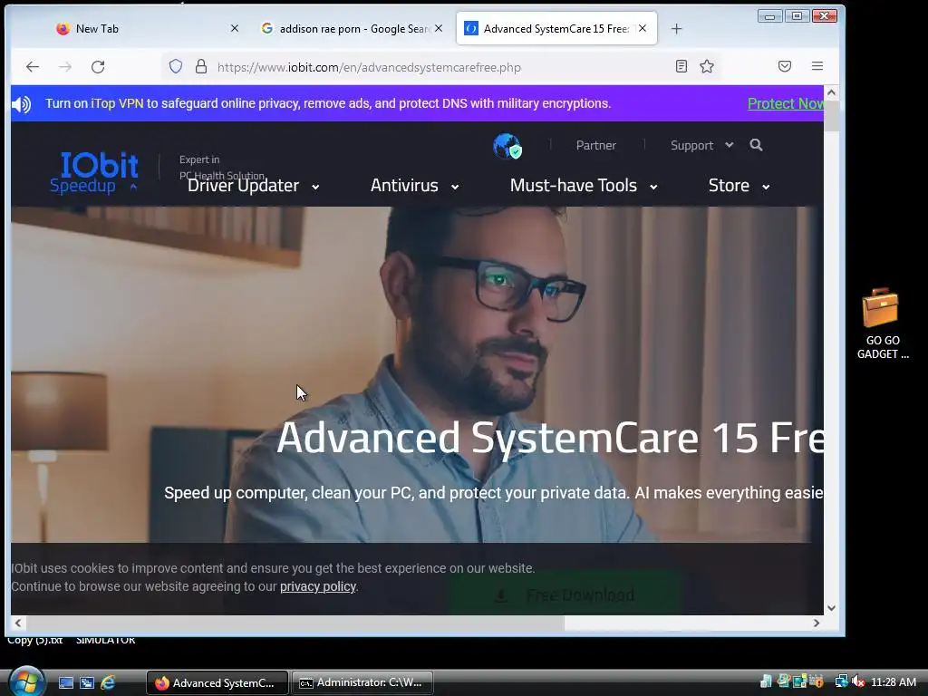Click the horizontal scrollbar thumb
Screen dimensions: 928x696
(295, 623)
